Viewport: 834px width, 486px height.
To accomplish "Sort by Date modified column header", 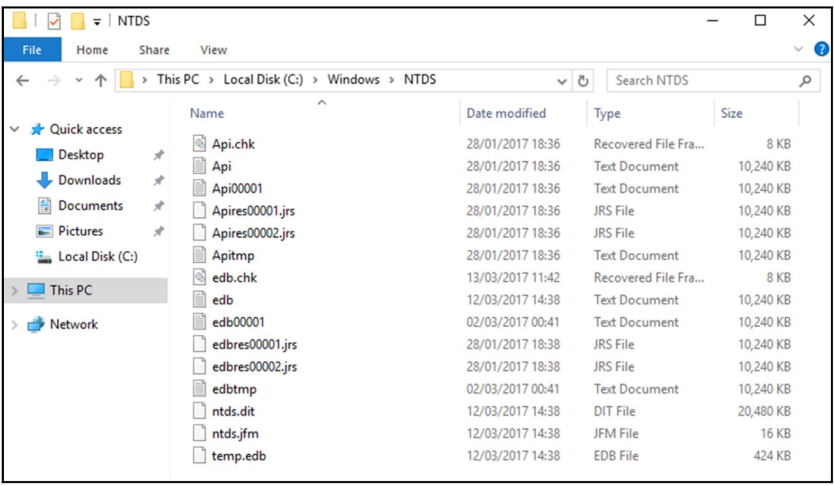I will (506, 113).
